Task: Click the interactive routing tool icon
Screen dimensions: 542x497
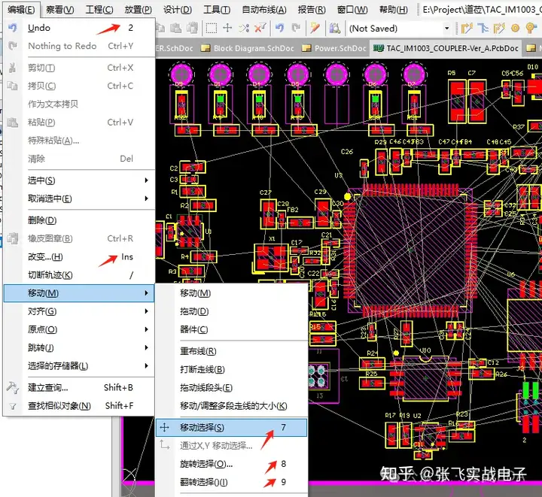Action: 467,28
